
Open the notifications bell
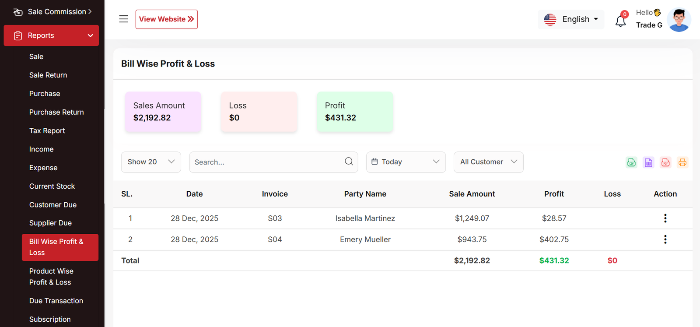tap(620, 21)
